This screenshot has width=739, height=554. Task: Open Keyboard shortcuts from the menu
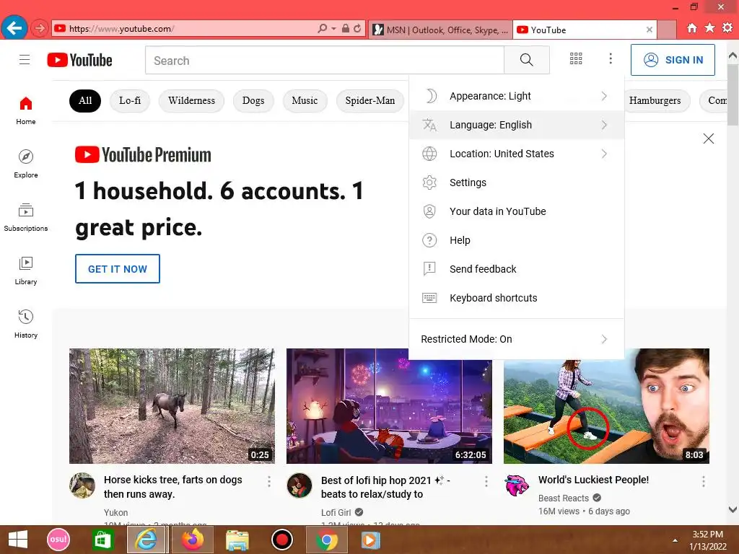pos(517,298)
